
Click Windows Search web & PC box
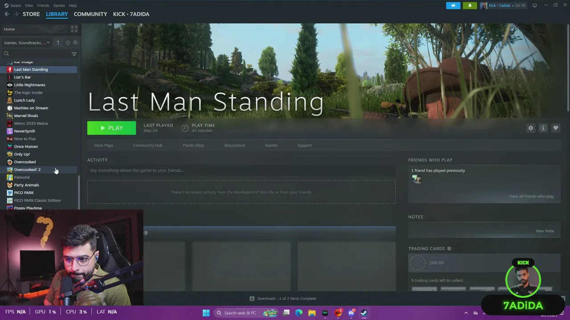[x=246, y=313]
